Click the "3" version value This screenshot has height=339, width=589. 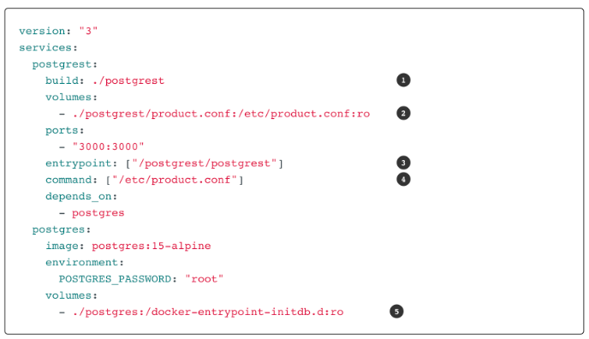[x=88, y=31]
